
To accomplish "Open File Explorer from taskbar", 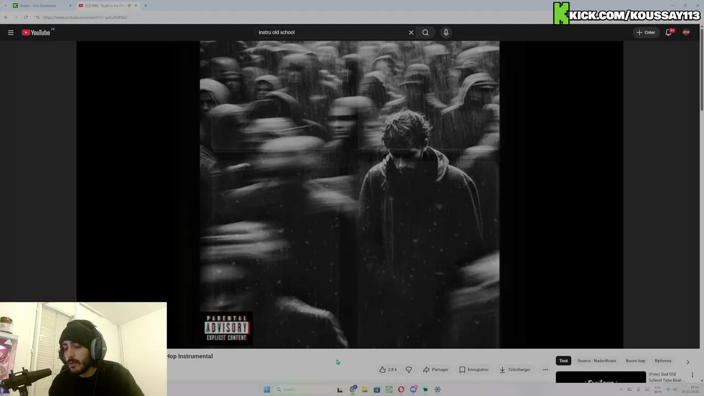I will pyautogui.click(x=365, y=389).
